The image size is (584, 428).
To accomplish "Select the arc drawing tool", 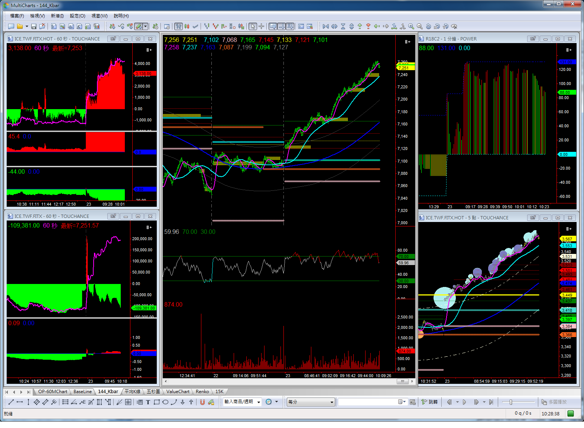I will (x=174, y=402).
